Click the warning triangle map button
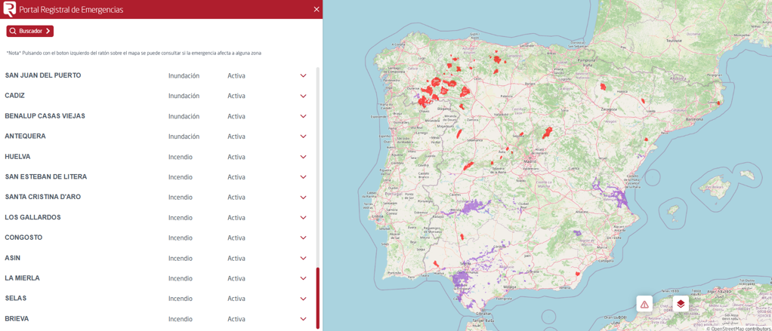772x331 pixels. 644,304
